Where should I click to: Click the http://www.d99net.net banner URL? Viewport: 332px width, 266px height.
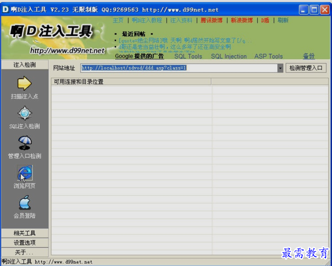(67, 51)
